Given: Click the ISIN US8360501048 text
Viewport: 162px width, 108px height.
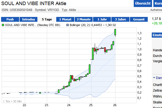Looking at the screenshot, I should (x=17, y=10).
